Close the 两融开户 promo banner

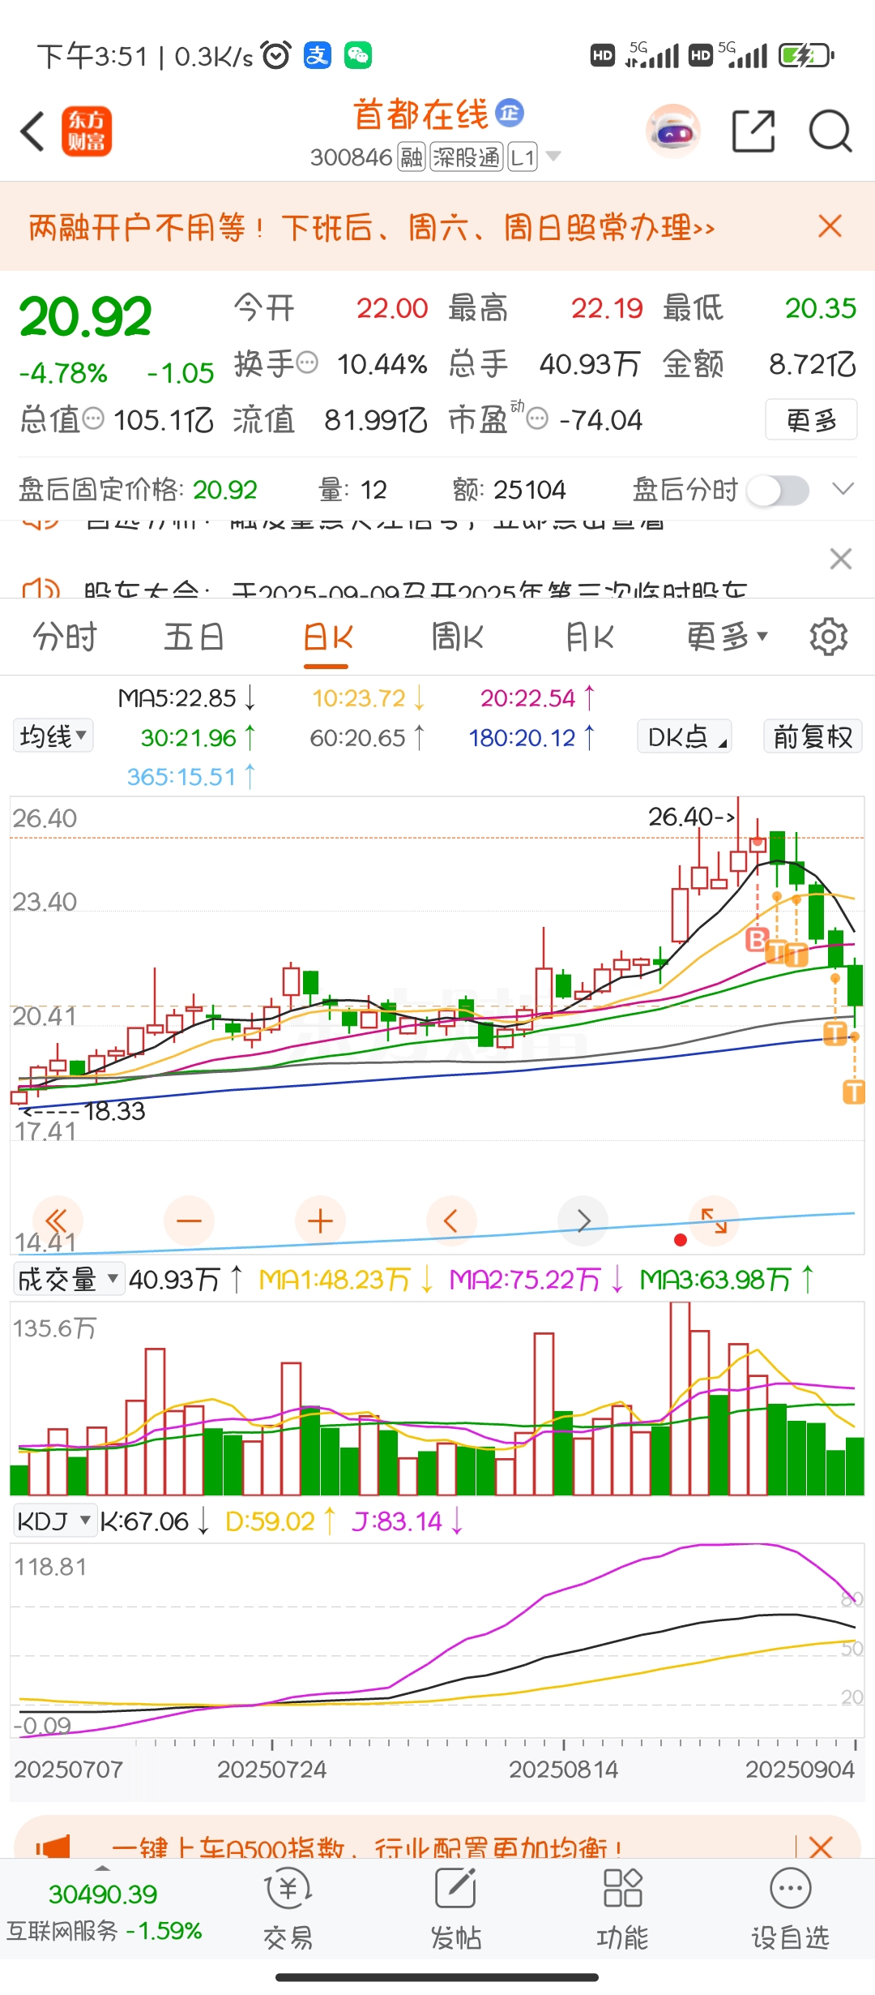click(830, 226)
